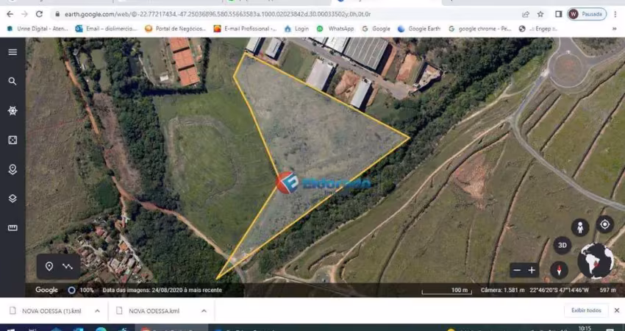Viewport: 625px width, 331px height.
Task: Add a placemark with the pin tool
Action: pos(49,266)
